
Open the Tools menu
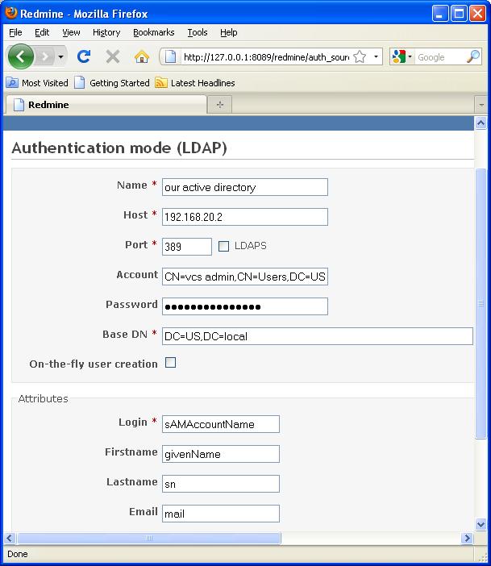(x=197, y=32)
